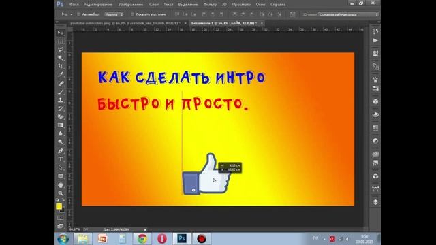This screenshot has width=436, height=245.
Task: Swap foreground and background colors
Action: [x=63, y=200]
